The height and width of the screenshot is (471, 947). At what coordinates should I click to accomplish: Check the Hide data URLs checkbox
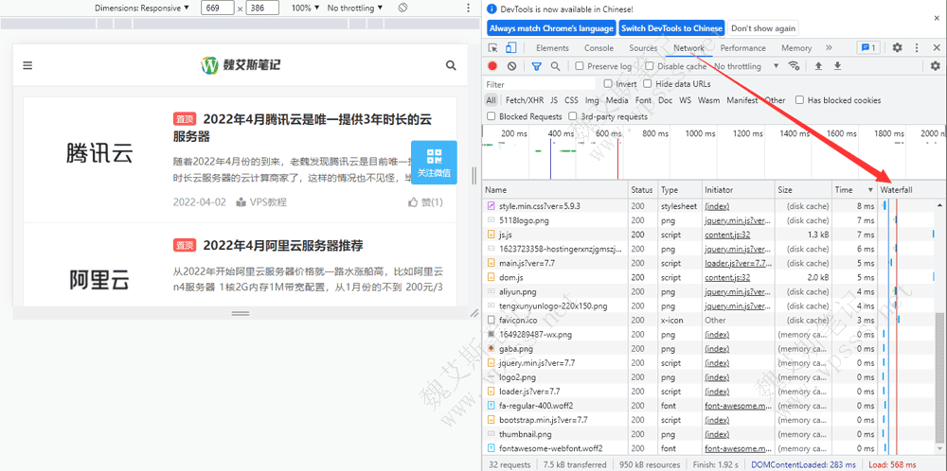[x=648, y=84]
